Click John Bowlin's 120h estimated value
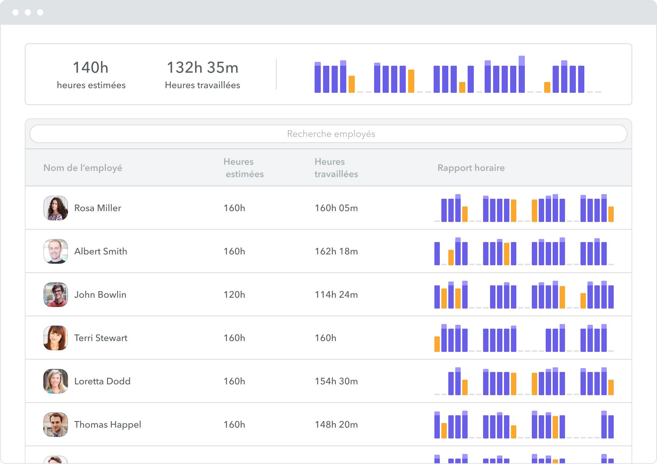The height and width of the screenshot is (464, 657). (234, 295)
